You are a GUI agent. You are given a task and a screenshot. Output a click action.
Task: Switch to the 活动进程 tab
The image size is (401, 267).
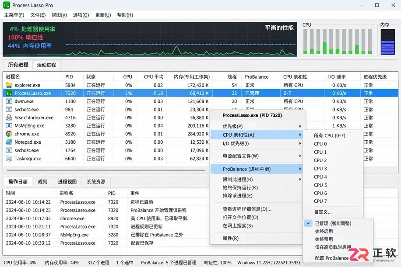tap(46, 65)
